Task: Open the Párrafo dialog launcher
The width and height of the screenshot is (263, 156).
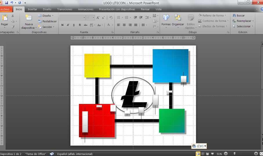Action: click(x=158, y=32)
